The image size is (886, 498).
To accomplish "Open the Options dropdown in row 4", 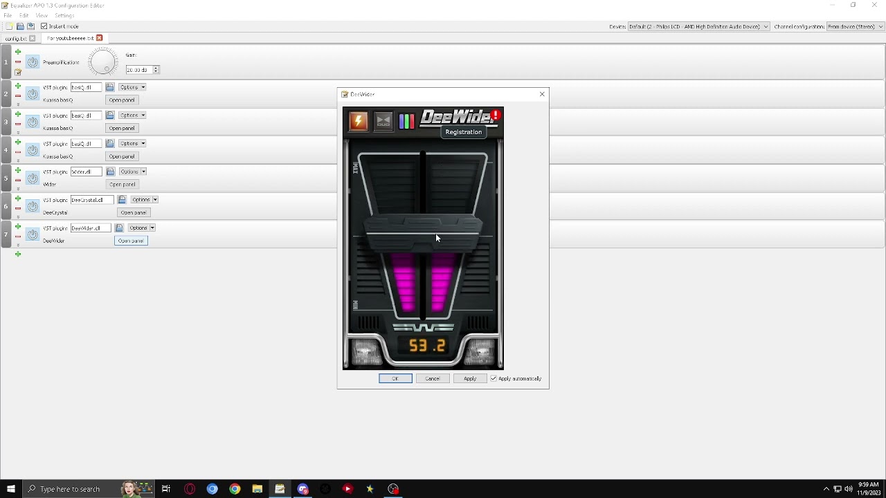I will click(132, 143).
